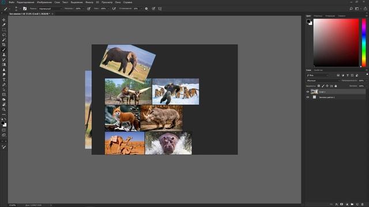Delete layer with trash icon
369x207 pixels.
363,205
